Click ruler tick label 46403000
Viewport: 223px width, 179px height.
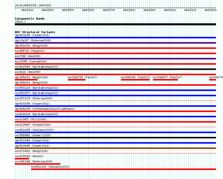(170, 10)
